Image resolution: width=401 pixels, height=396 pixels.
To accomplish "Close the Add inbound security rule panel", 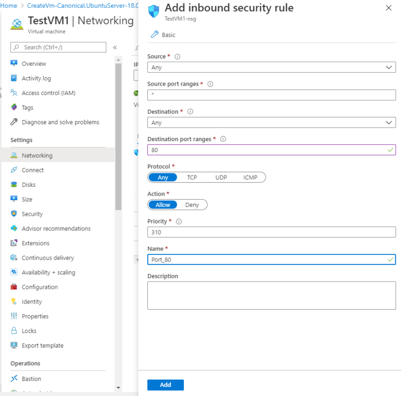I will pos(388,8).
